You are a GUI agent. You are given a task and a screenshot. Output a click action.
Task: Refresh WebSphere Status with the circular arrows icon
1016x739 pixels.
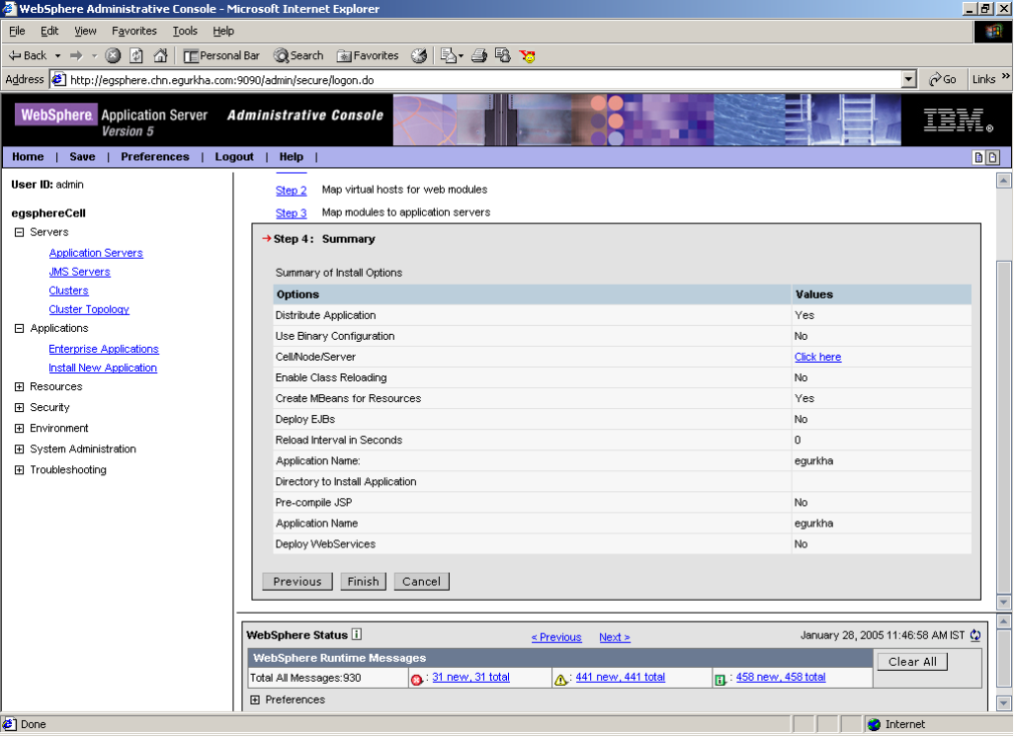pos(975,636)
